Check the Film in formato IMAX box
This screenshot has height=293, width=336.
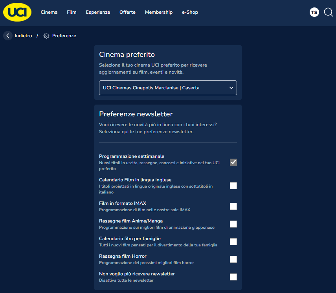click(233, 206)
